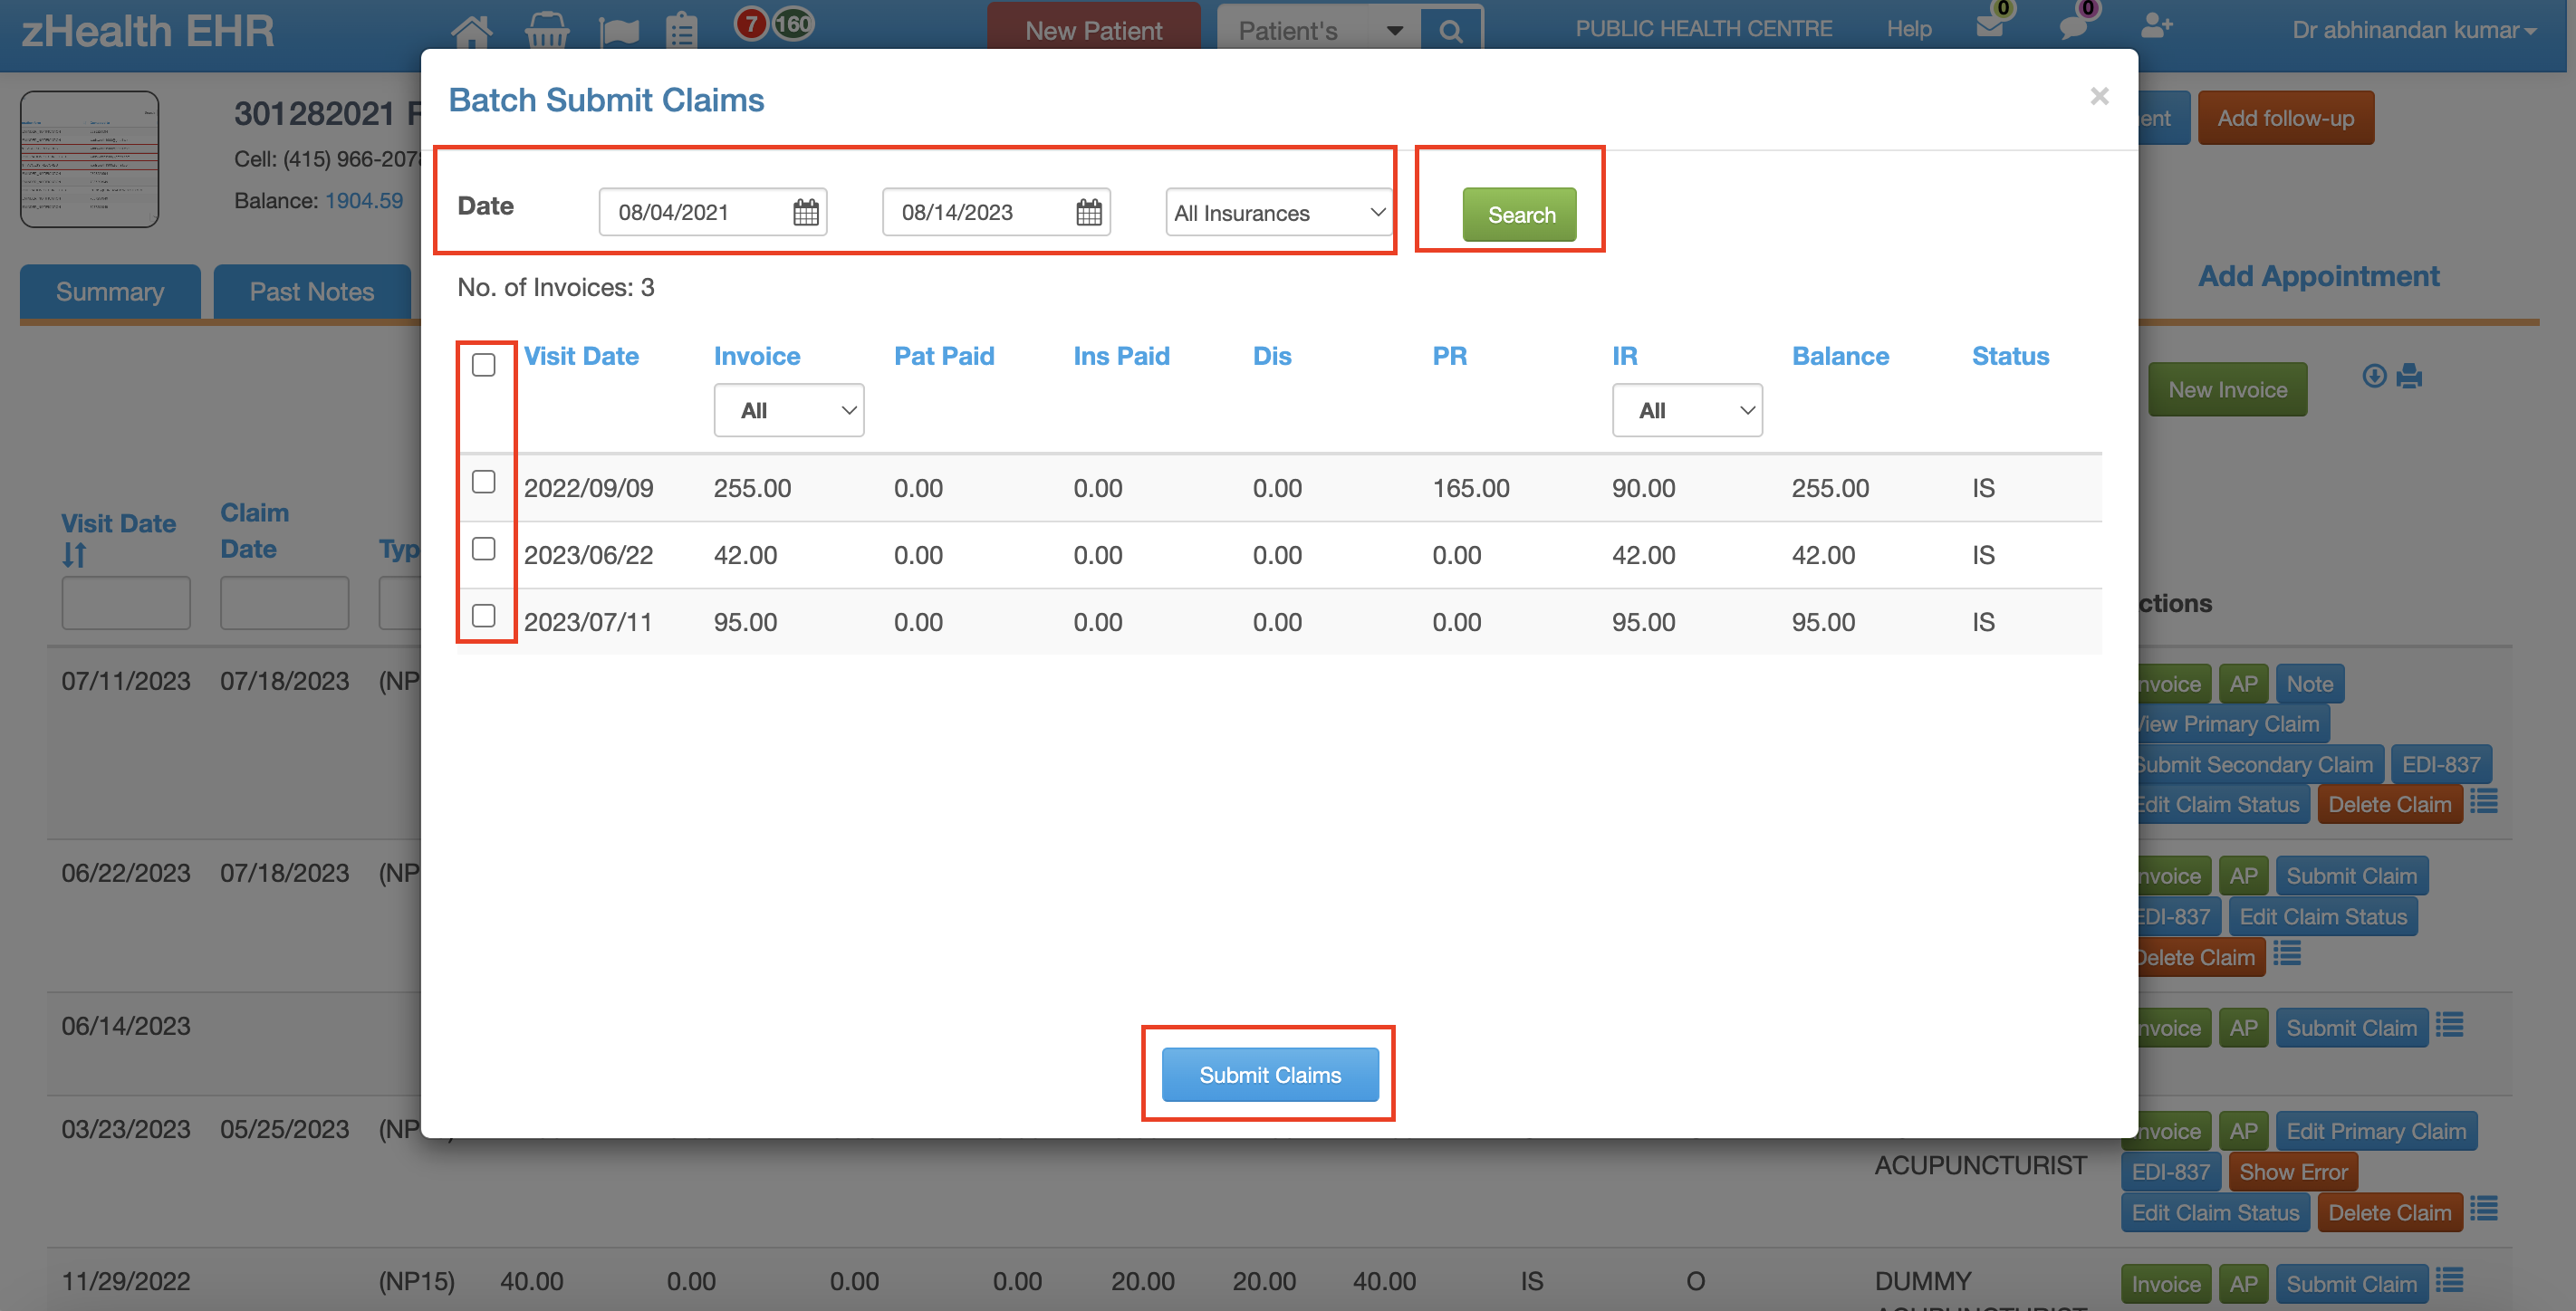Open list icon beside Delete Claim for 07/11/2023

click(2484, 800)
